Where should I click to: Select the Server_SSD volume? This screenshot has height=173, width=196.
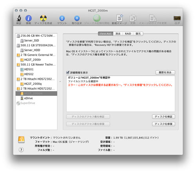coord(36,40)
